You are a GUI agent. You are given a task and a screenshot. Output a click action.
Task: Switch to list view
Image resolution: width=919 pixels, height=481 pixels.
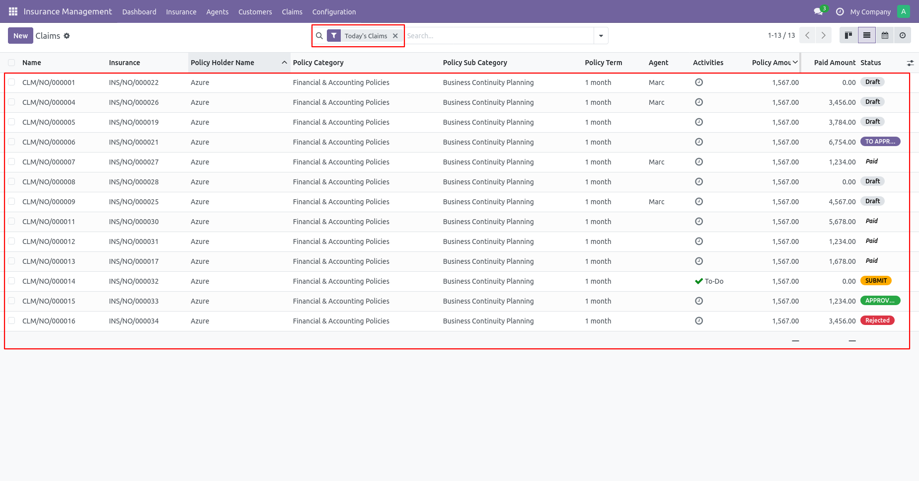coord(867,35)
